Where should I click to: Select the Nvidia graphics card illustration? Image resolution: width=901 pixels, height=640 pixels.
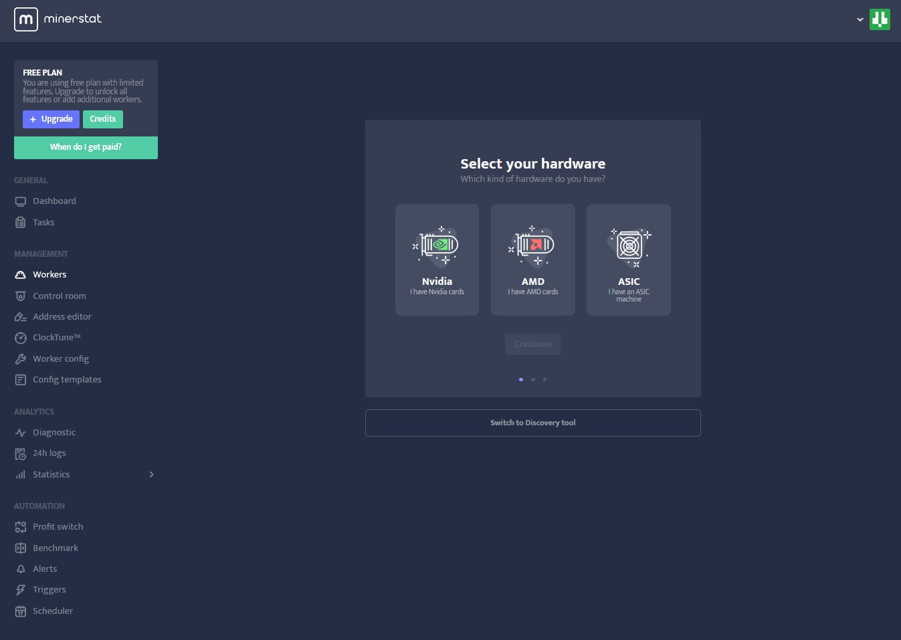click(x=437, y=245)
